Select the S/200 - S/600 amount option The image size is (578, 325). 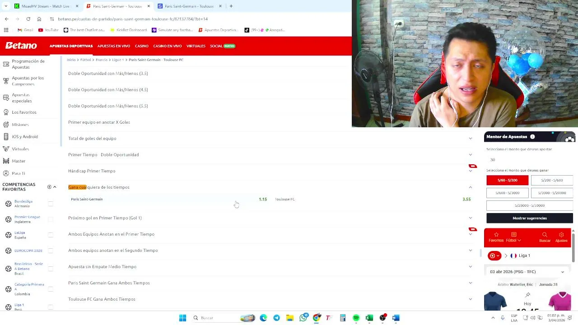552,180
